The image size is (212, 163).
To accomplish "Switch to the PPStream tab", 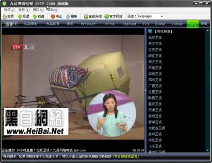I will coord(89,24).
